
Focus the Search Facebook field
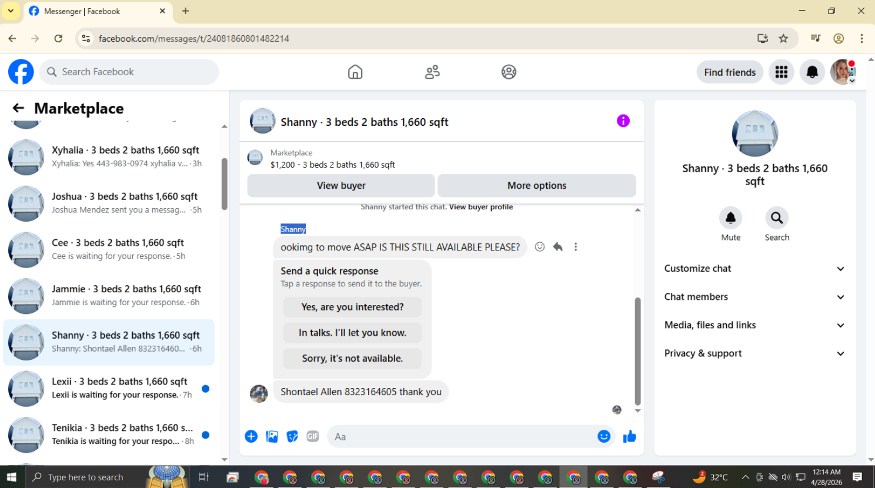[129, 72]
